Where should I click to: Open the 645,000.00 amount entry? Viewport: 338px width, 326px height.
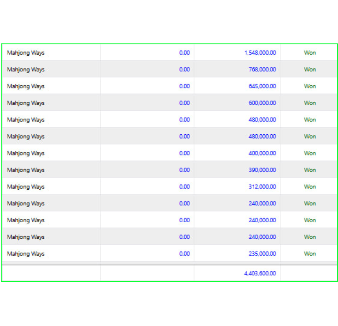tap(262, 86)
